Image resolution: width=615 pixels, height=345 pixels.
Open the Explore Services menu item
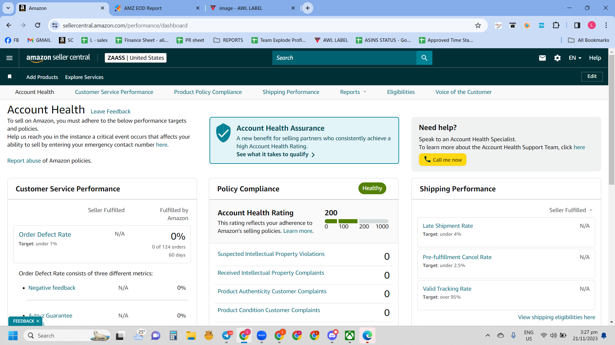[x=84, y=77]
